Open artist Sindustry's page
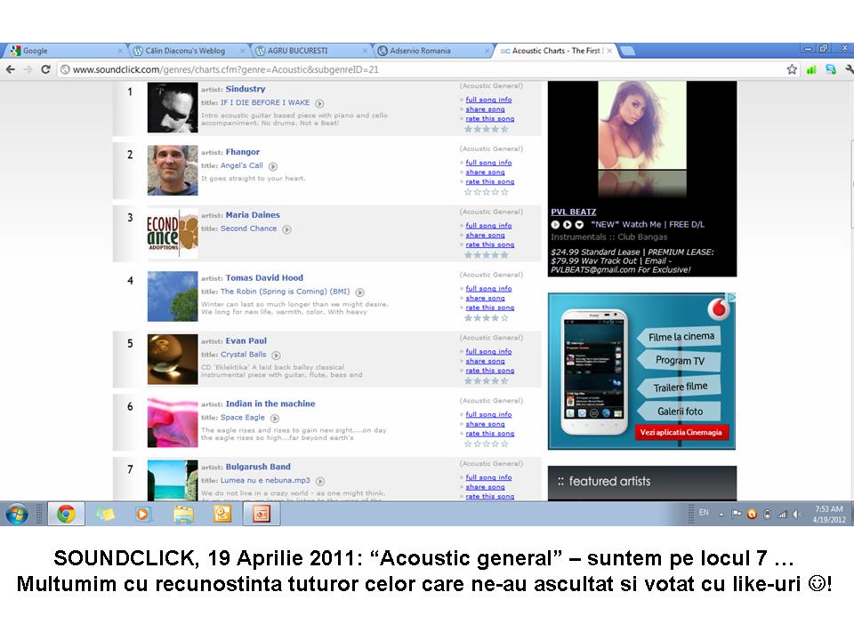Viewport: 854px width, 640px height. [x=246, y=89]
